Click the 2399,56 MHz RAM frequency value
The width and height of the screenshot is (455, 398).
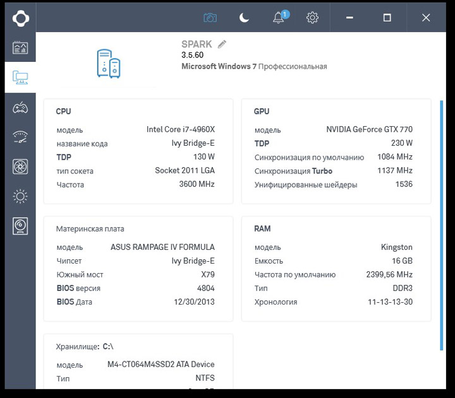389,274
